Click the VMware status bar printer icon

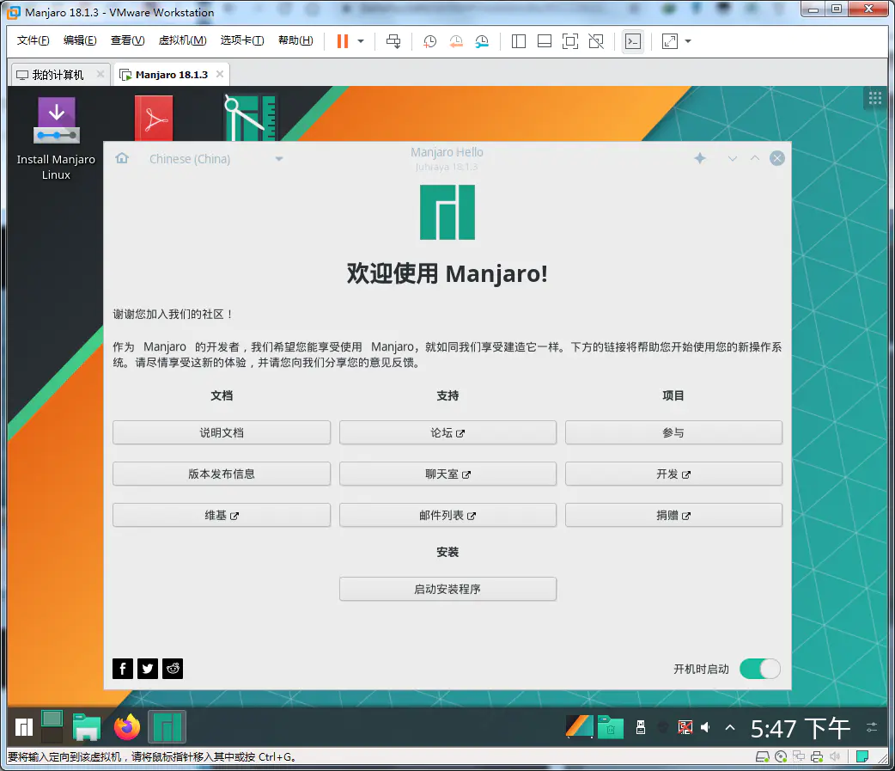tap(817, 756)
